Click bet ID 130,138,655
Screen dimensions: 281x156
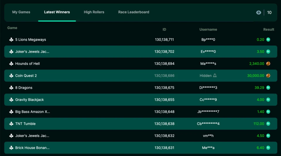point(164,100)
